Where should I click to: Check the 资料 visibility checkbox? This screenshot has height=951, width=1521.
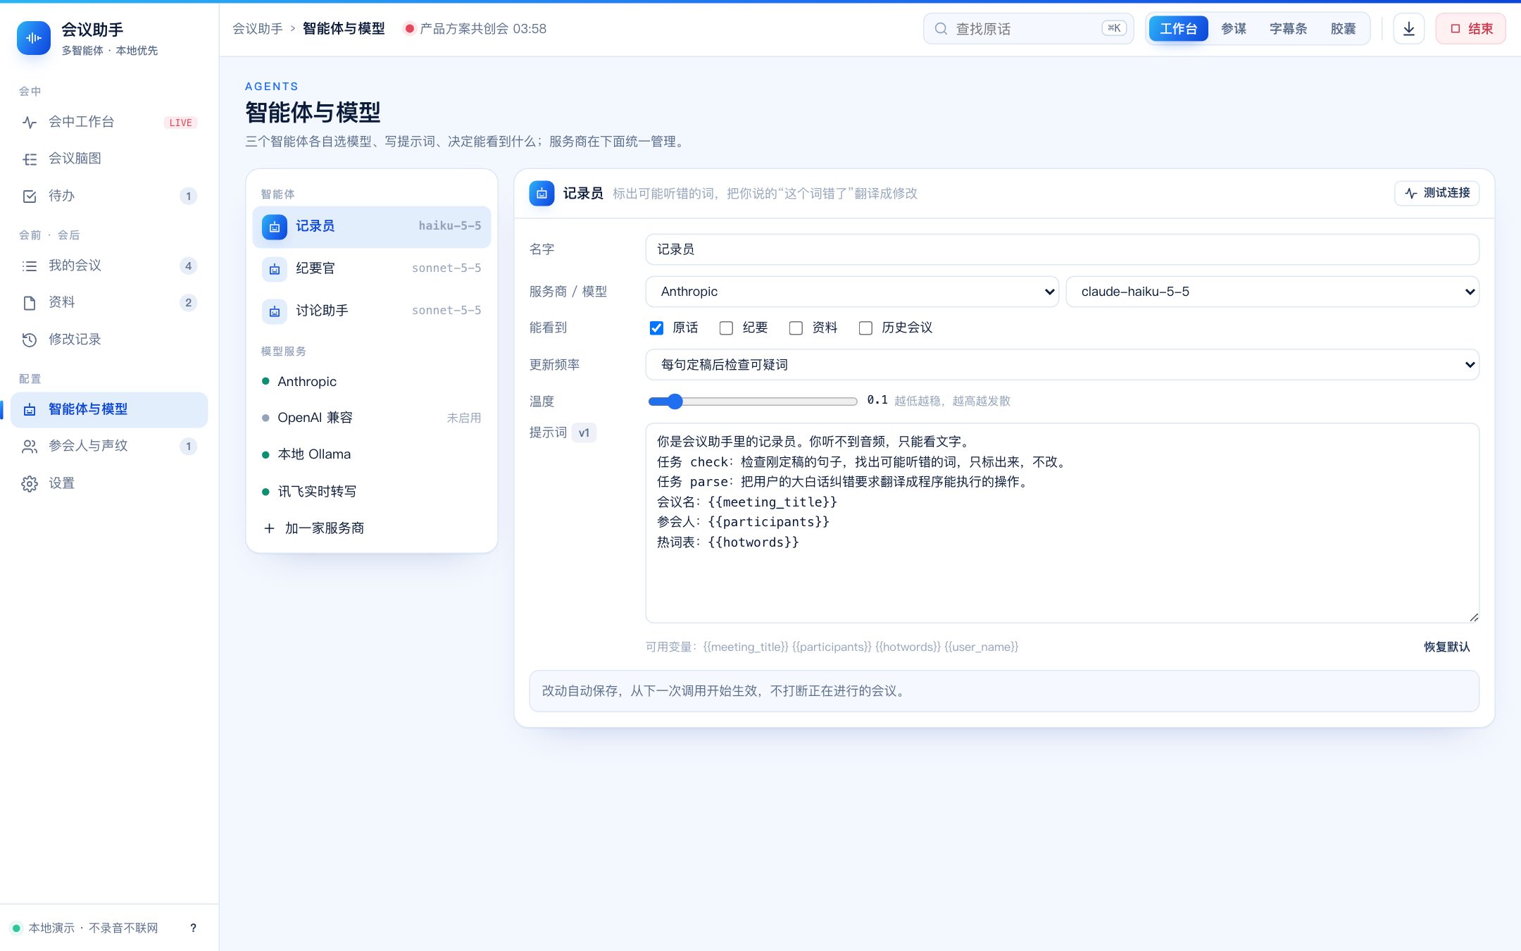[x=796, y=328]
